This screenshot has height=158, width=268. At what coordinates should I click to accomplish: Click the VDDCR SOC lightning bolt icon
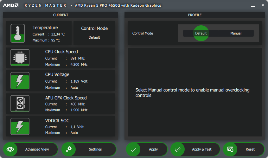20,126
